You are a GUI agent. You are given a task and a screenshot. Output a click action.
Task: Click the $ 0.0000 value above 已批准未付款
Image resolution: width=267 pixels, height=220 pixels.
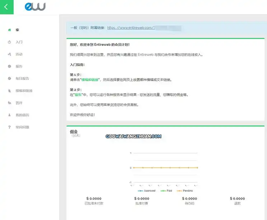[94, 199]
